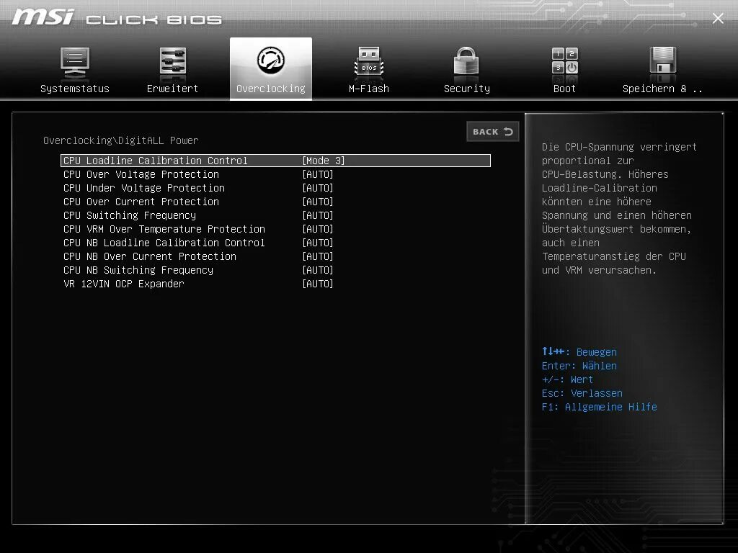Select CPU Under Voltage Protection row
Screen dimensions: 738x553
(276, 188)
